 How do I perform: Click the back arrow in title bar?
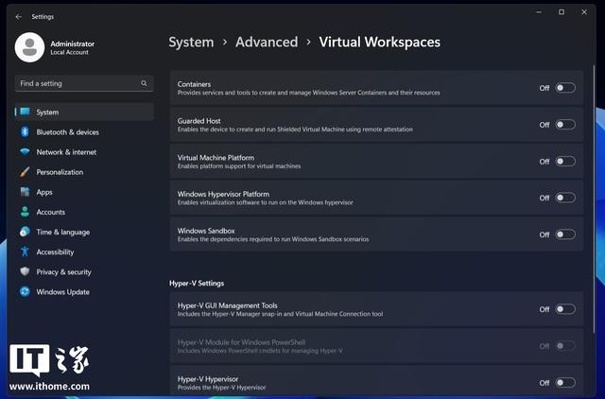point(18,16)
